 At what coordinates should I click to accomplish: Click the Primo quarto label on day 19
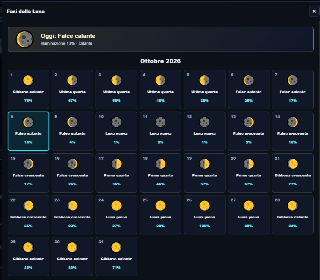pos(204,175)
